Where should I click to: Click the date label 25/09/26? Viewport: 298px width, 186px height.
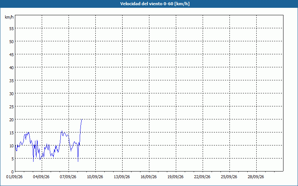tap(229, 177)
